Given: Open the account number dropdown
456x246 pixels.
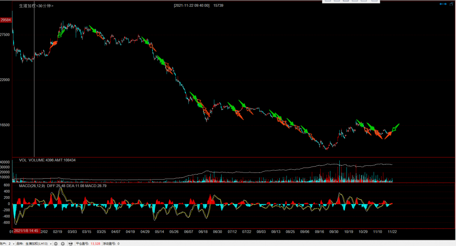Looking at the screenshot, I should (x=13, y=244).
